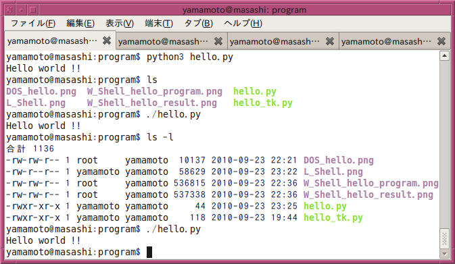Click 'L_Shell.png' in the ls -l listing
This screenshot has height=264, width=455.
point(333,171)
